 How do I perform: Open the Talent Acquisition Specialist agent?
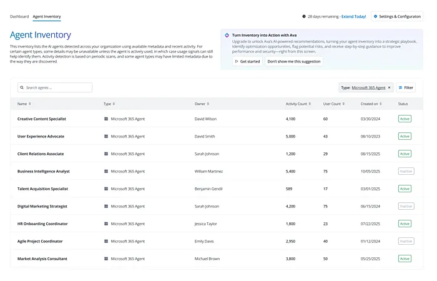(42, 189)
